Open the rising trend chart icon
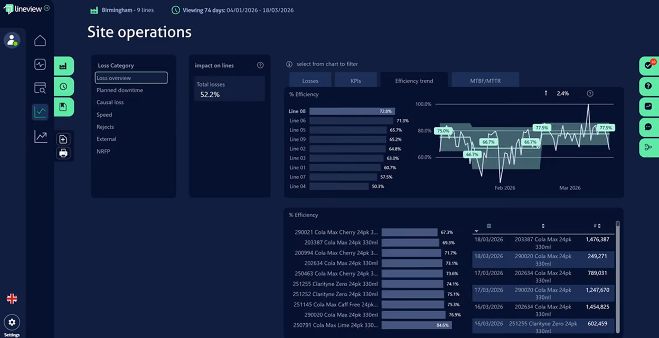Image resolution: width=659 pixels, height=338 pixels. click(41, 136)
